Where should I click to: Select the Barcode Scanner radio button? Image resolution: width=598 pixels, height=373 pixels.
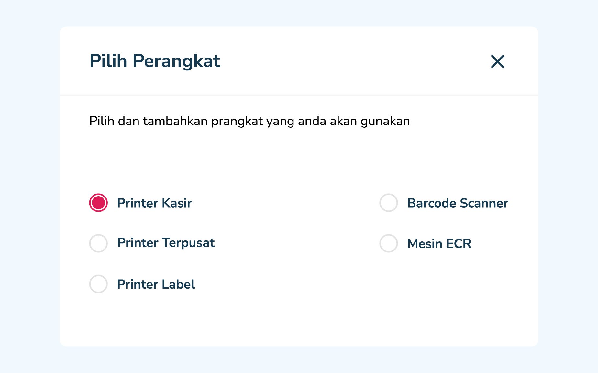388,203
